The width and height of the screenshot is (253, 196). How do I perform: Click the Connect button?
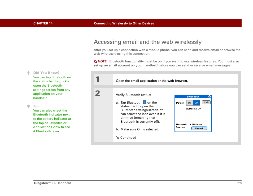click(199, 128)
